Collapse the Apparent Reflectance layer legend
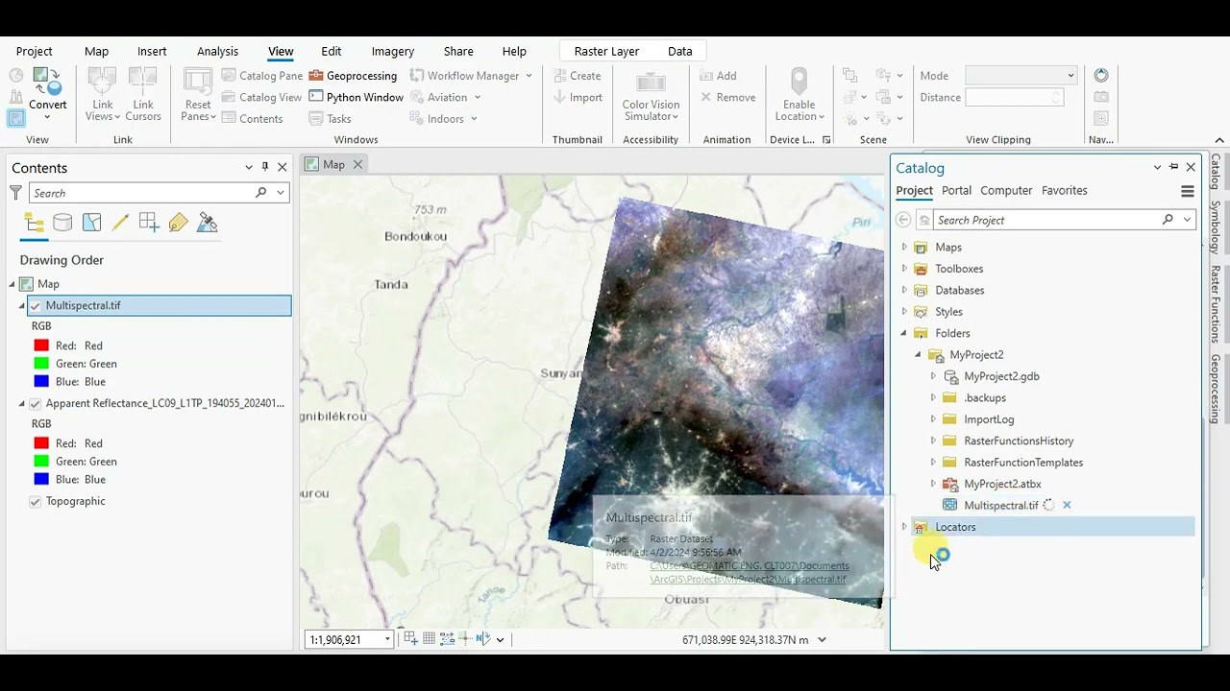1230x691 pixels. (21, 404)
